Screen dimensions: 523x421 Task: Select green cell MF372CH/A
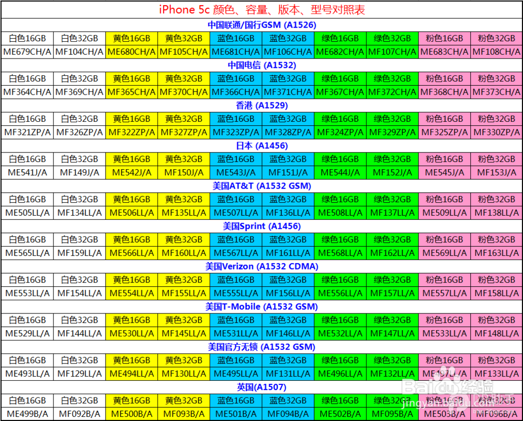[392, 92]
